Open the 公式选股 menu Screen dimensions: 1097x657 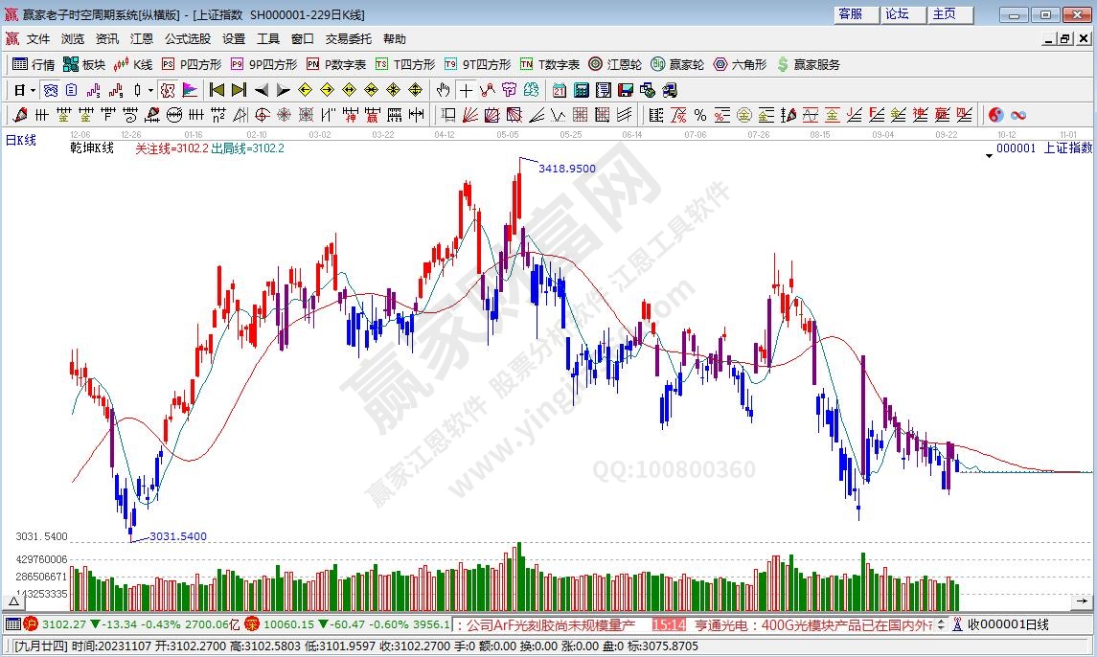point(187,39)
